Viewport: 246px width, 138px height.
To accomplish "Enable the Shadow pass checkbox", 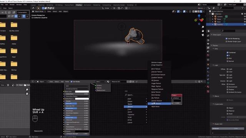I will point(228,89).
